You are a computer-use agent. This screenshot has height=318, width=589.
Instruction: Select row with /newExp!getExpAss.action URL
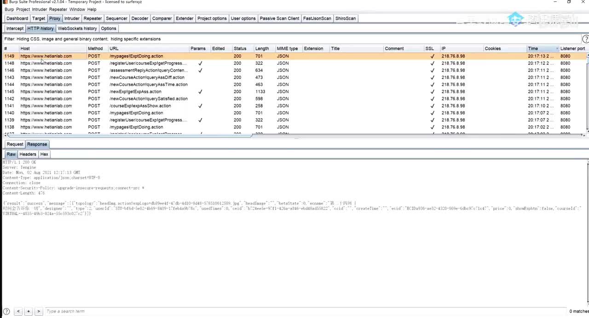294,91
